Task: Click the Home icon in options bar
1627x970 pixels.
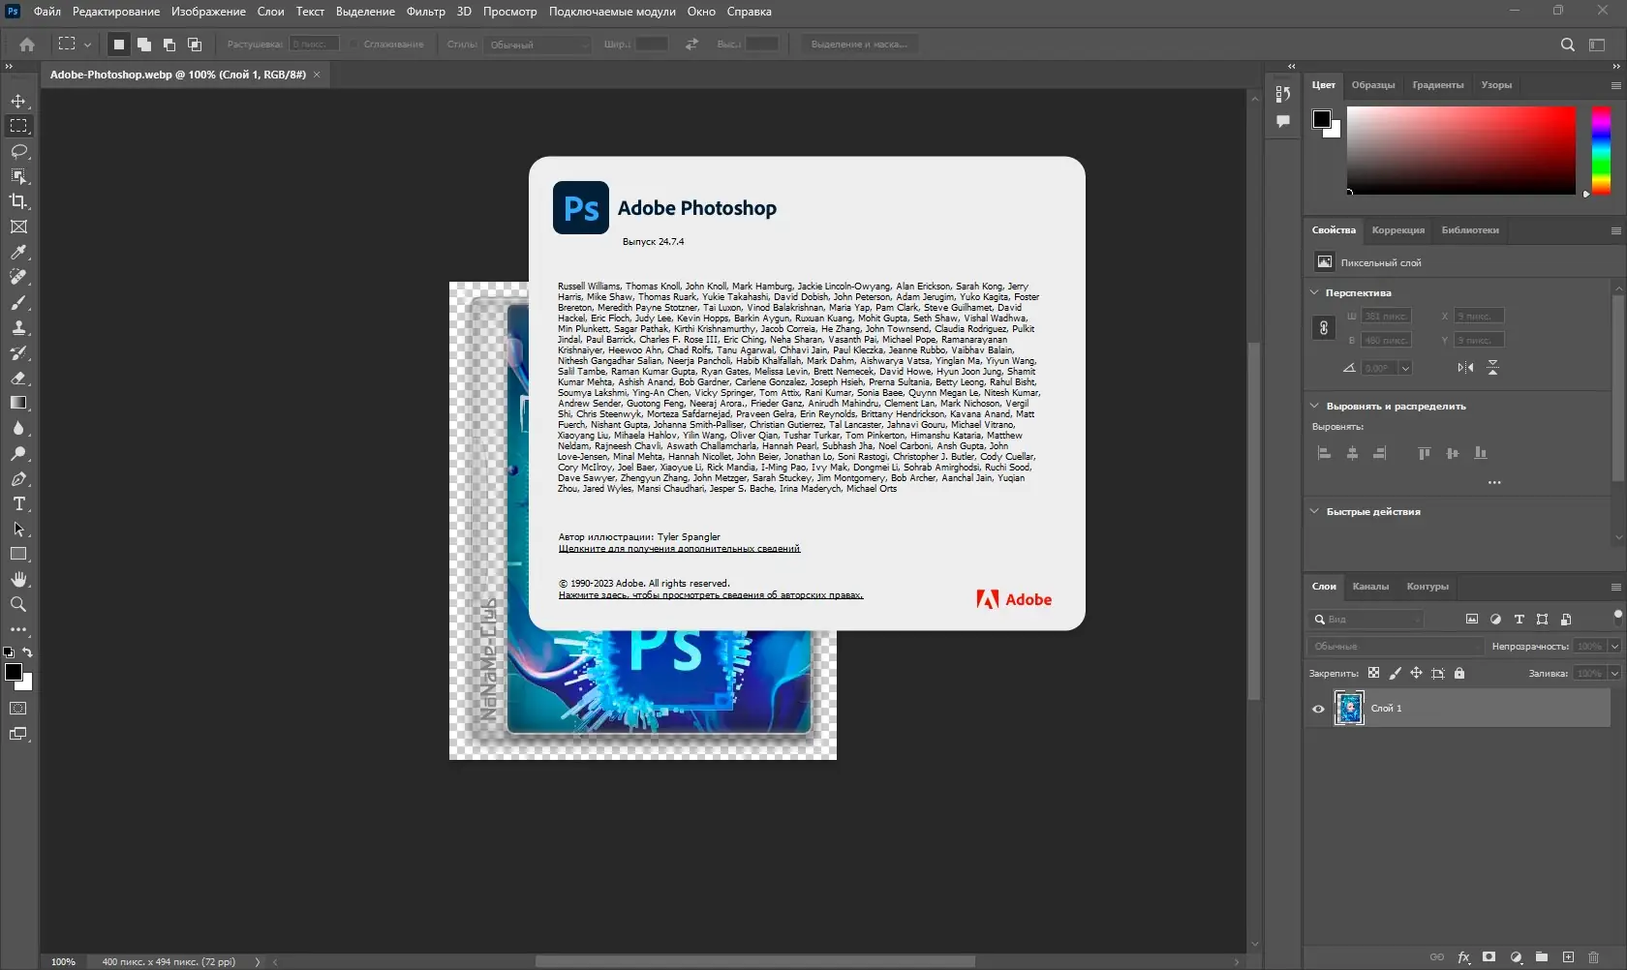Action: [27, 45]
